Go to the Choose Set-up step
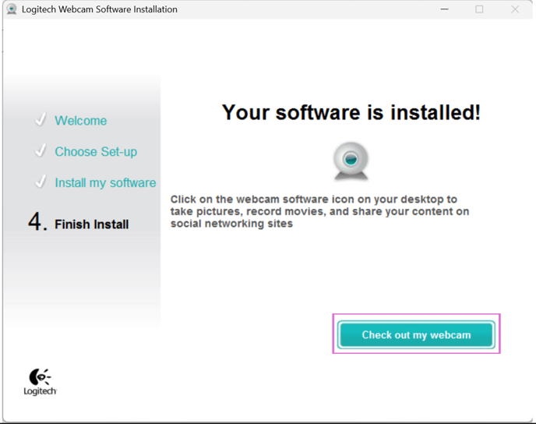Image resolution: width=536 pixels, height=424 pixels. point(95,152)
